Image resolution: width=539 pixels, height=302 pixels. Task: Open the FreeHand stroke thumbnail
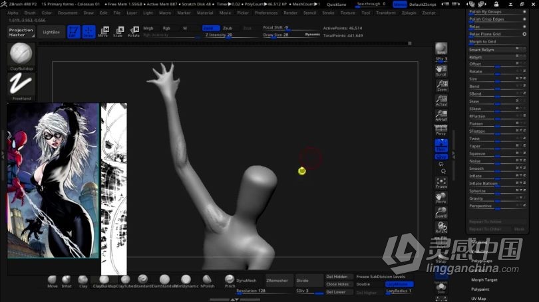click(x=21, y=87)
